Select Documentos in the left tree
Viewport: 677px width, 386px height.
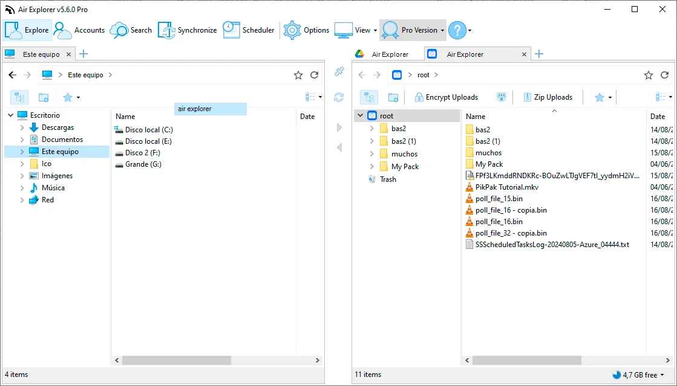click(x=62, y=140)
